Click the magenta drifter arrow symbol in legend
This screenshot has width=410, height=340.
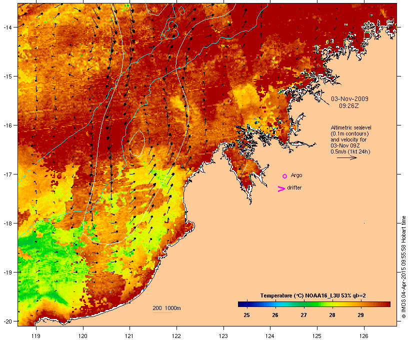(281, 189)
